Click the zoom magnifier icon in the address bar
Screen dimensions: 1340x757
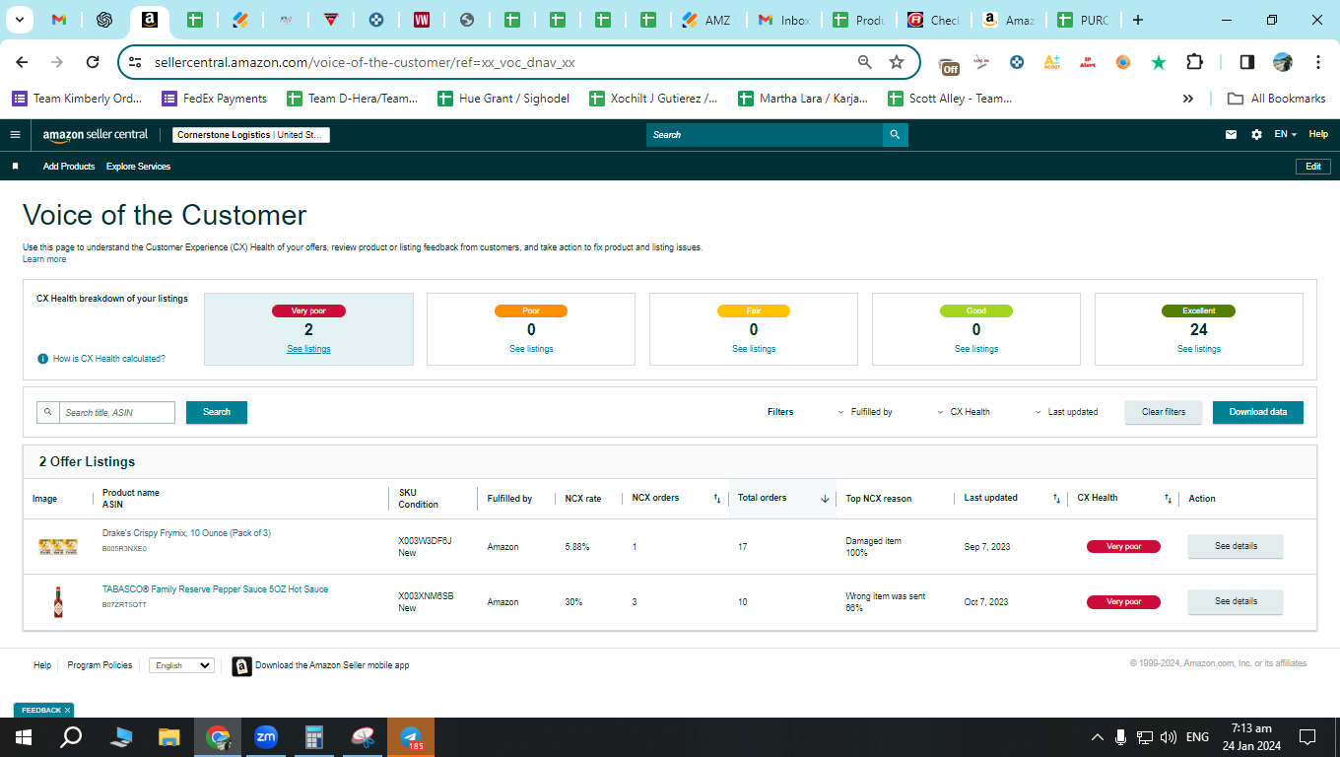click(x=865, y=62)
